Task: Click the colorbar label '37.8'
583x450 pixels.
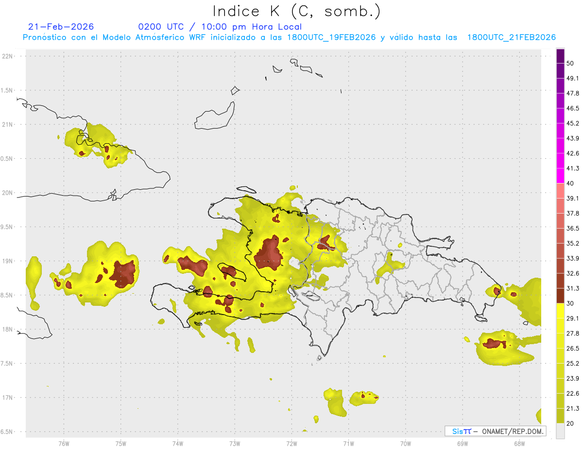Action: pos(573,214)
